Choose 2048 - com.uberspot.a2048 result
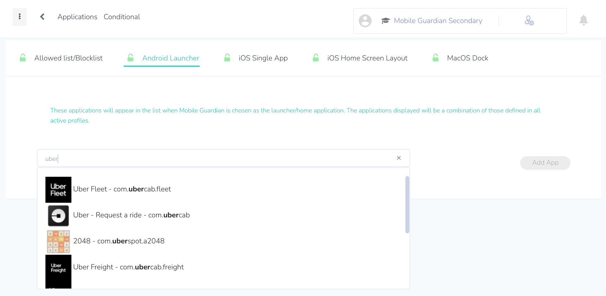The width and height of the screenshot is (606, 296). 119,241
